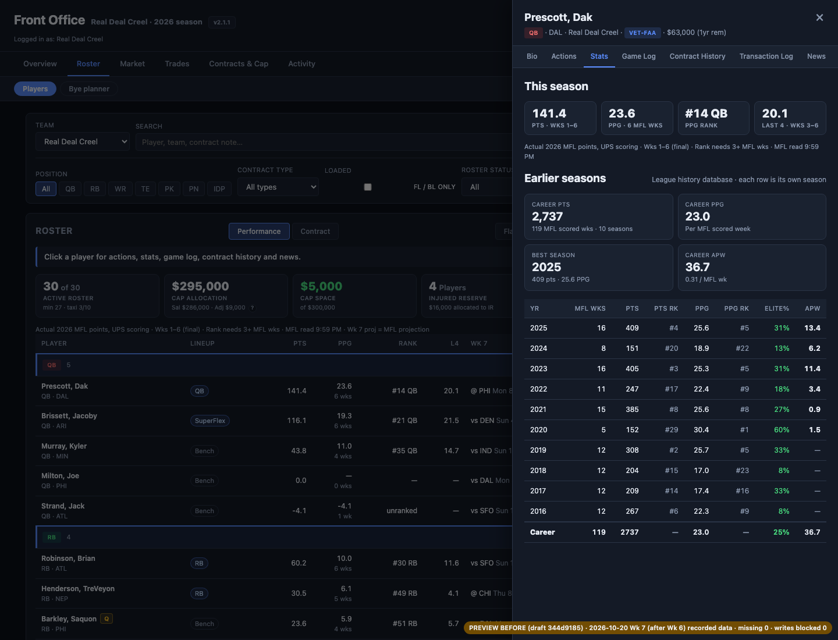
Task: Click the Q injury badge beside Barkley, Saquon
Action: click(x=106, y=618)
